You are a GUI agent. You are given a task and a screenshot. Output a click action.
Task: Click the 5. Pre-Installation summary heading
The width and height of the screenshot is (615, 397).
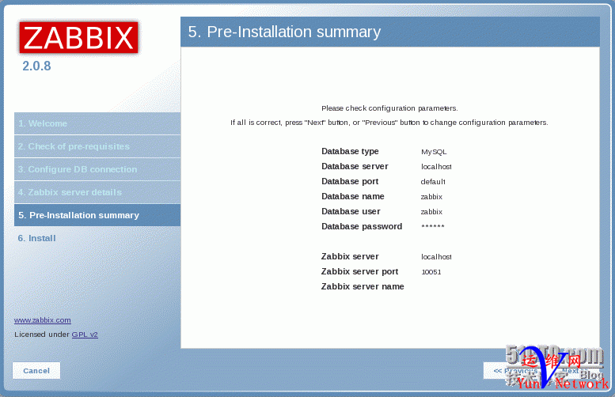coord(284,32)
